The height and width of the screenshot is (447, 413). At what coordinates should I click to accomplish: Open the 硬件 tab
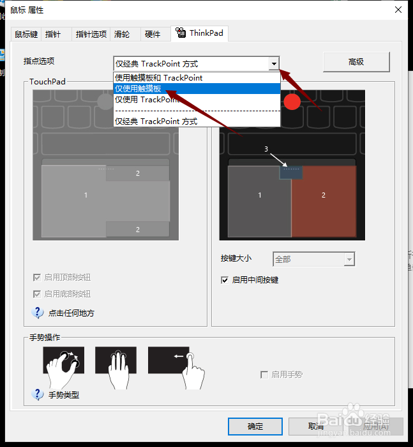(x=155, y=35)
